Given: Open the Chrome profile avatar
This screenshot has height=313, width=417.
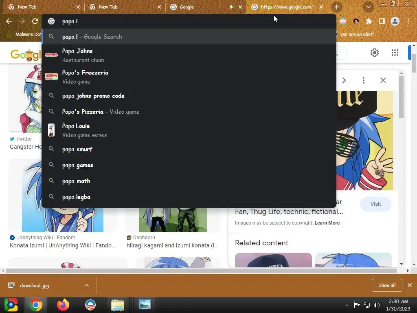Looking at the screenshot, I should 395,21.
